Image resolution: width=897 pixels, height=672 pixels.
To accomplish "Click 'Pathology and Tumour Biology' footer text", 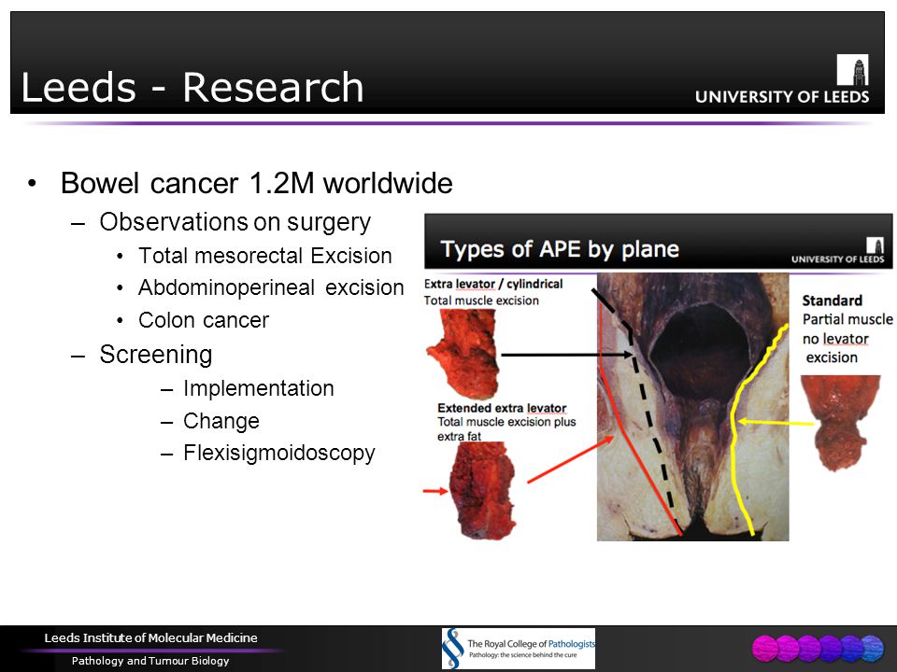I will click(150, 661).
